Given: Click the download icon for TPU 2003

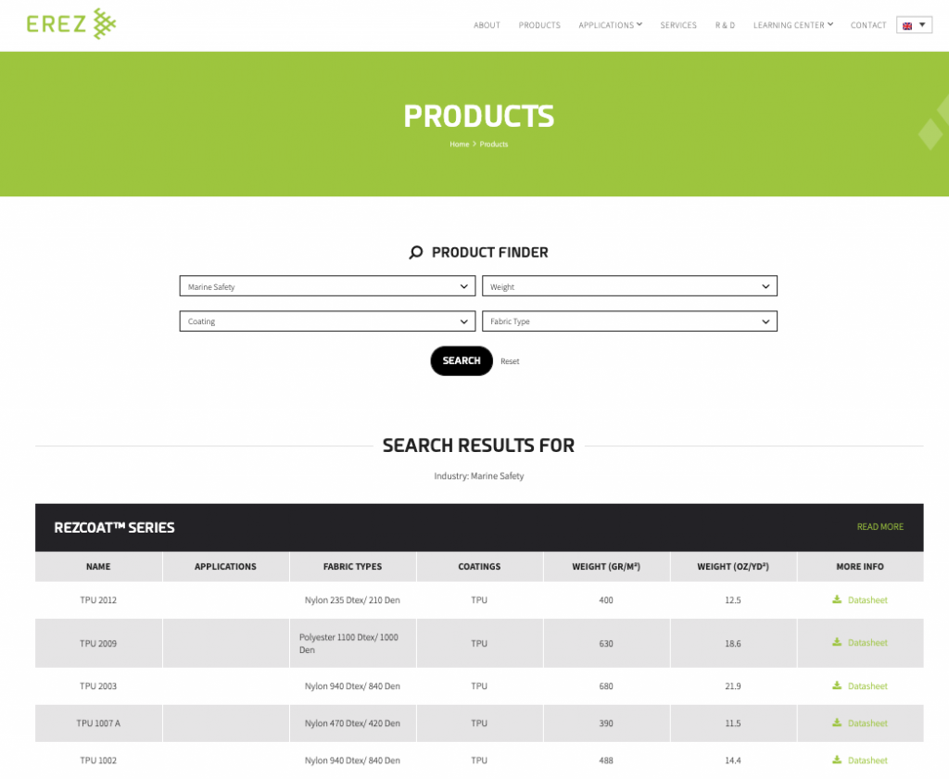Looking at the screenshot, I should (x=837, y=685).
